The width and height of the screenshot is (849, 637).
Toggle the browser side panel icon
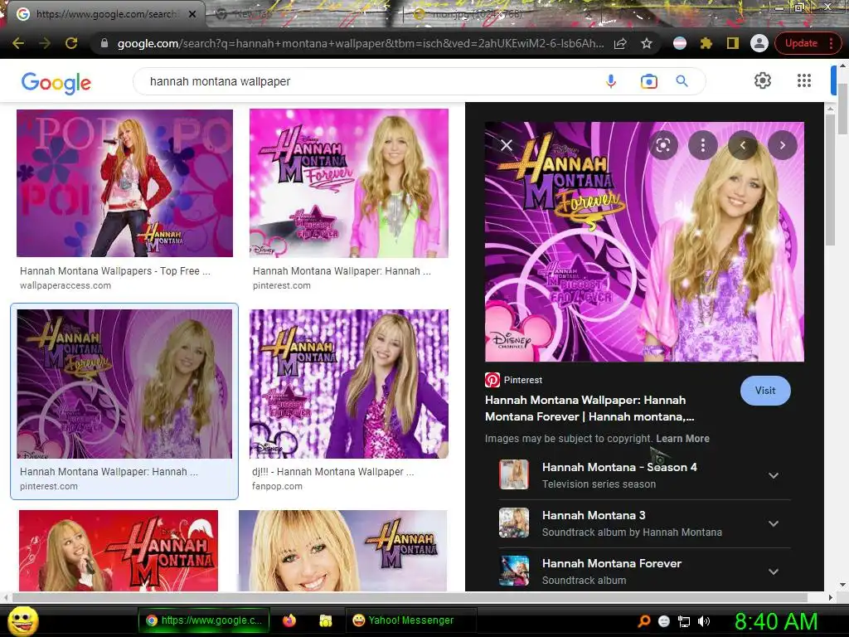click(x=733, y=43)
